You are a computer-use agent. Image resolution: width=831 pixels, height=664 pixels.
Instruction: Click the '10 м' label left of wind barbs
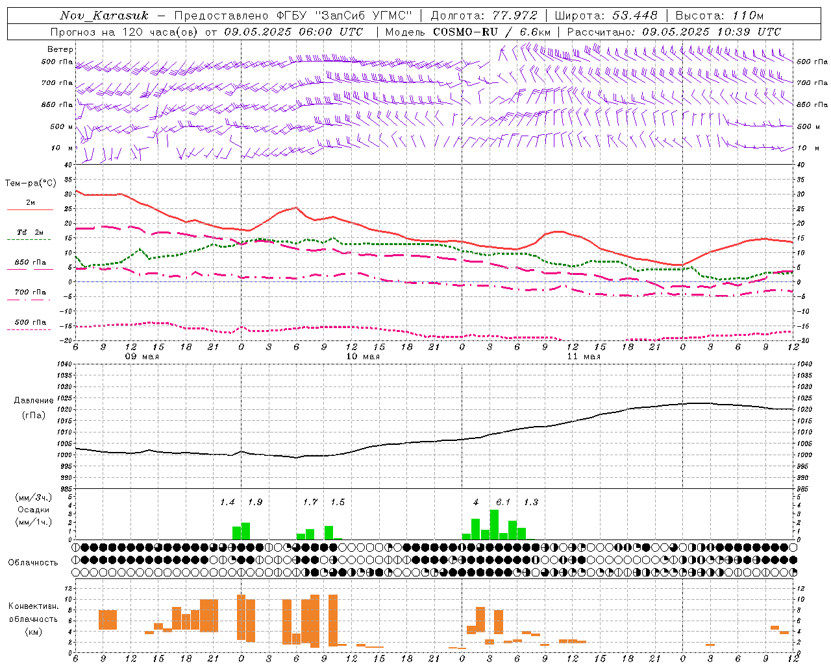(x=62, y=148)
